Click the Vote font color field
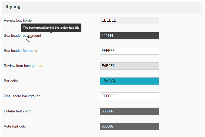Viewport: 205px width, 137px height. coord(129,126)
